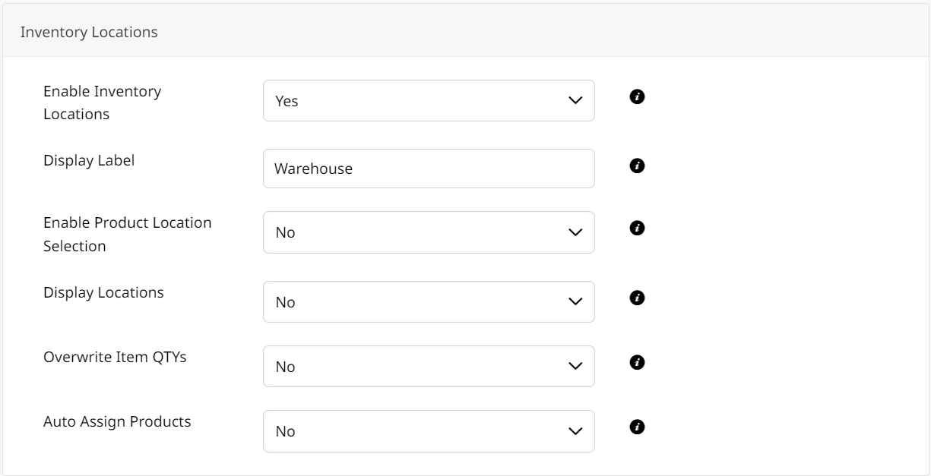This screenshot has width=931, height=476.
Task: Open the Enable Inventory Locations dropdown
Action: pyautogui.click(x=429, y=100)
